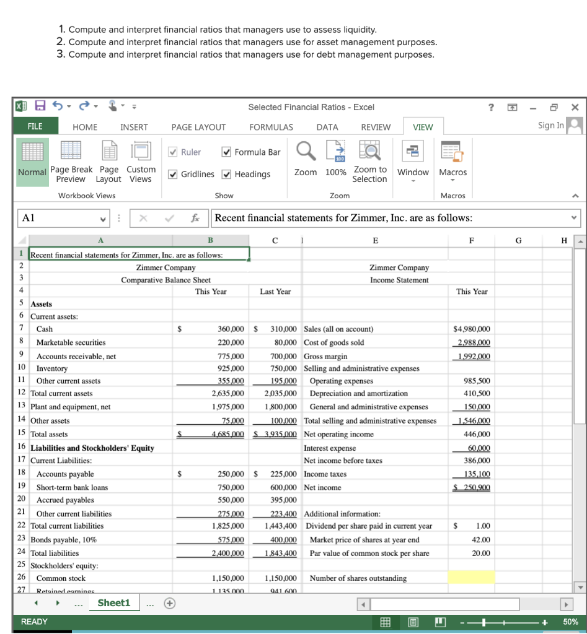Click inside the formula bar text
Screen dimensions: 587x634
pyautogui.click(x=343, y=218)
